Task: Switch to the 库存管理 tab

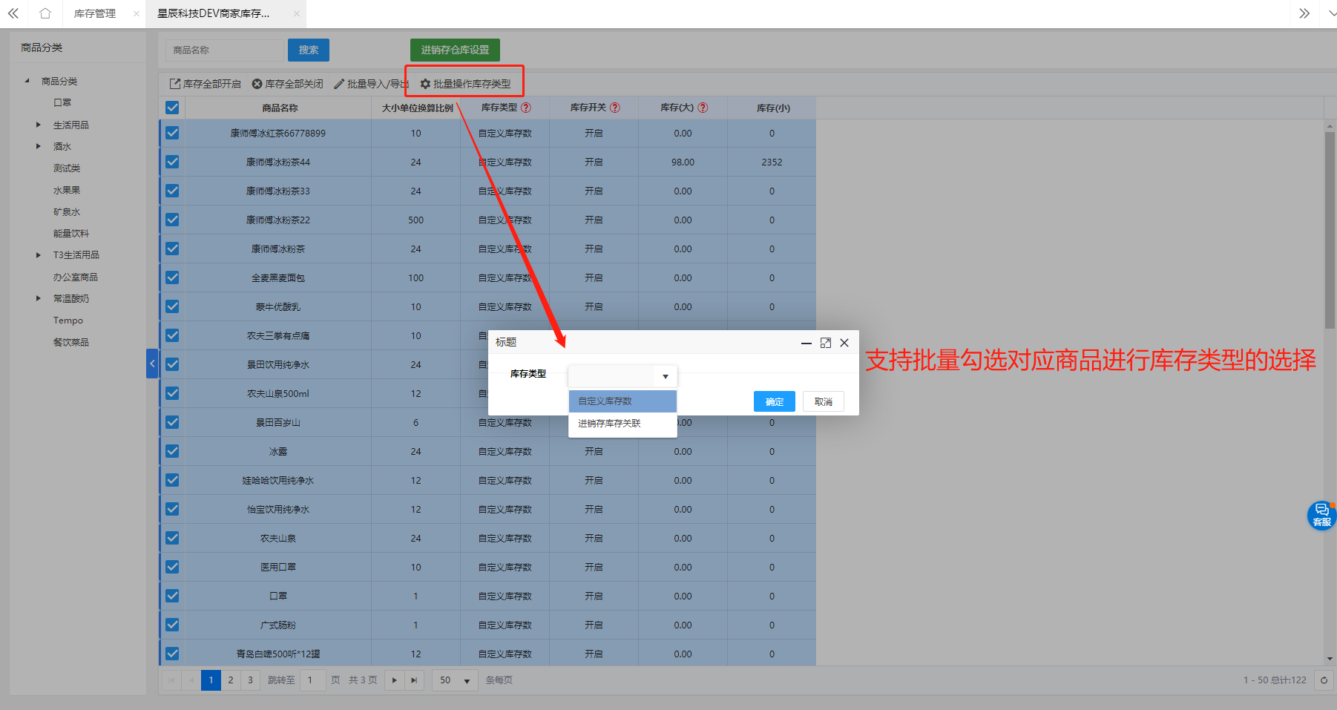Action: [95, 13]
